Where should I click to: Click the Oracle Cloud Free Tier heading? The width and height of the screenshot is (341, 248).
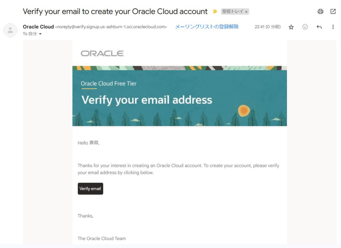click(108, 83)
